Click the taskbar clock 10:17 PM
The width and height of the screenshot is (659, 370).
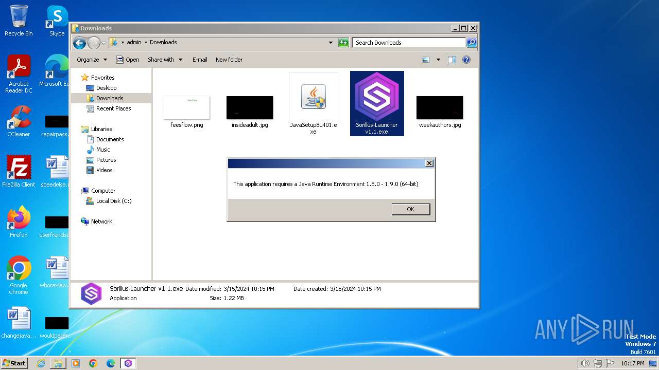(x=632, y=363)
